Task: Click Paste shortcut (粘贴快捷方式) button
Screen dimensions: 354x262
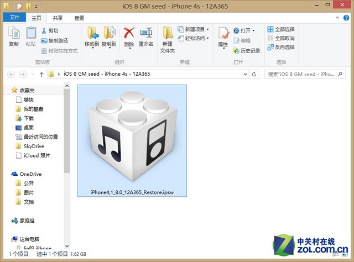Action: 60,51
